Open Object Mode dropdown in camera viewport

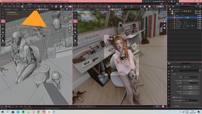[x=83, y=6]
